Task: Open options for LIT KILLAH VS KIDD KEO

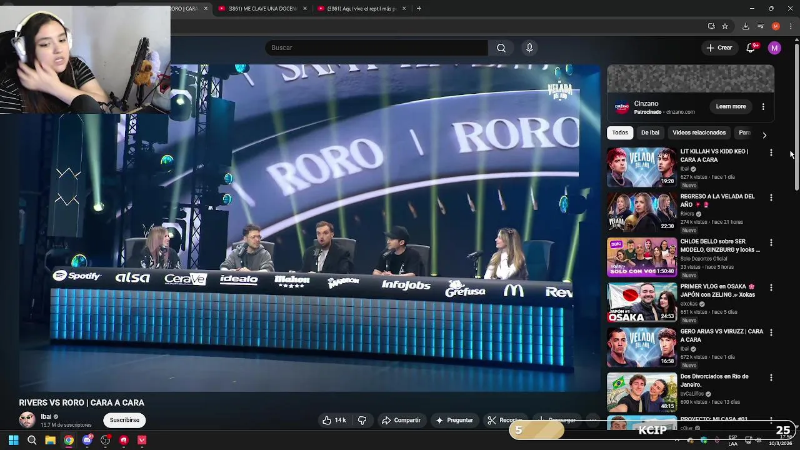Action: coord(771,152)
